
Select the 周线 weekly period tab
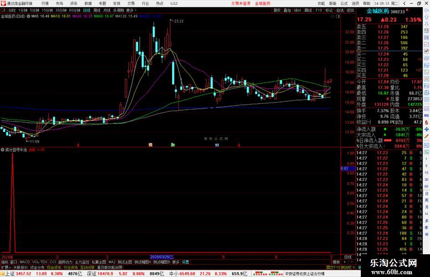click(97, 10)
